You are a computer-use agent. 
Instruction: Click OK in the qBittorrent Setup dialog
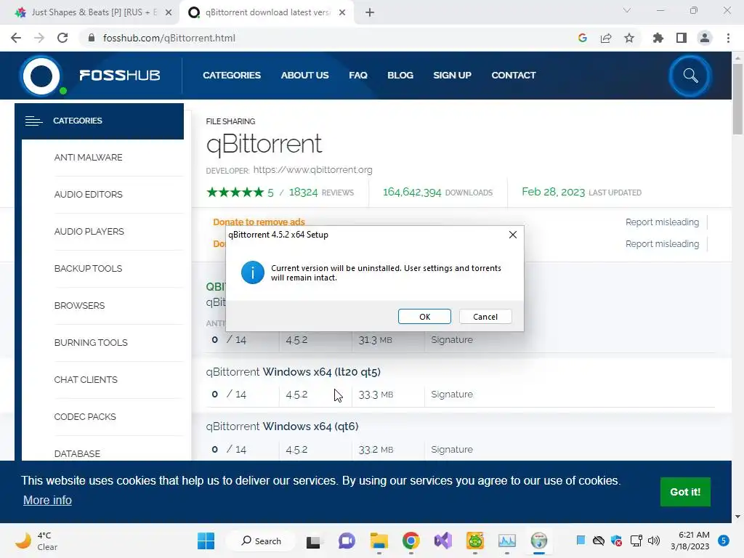(x=424, y=317)
